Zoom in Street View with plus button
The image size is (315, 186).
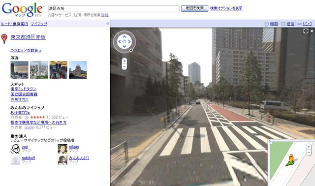[x=125, y=61]
